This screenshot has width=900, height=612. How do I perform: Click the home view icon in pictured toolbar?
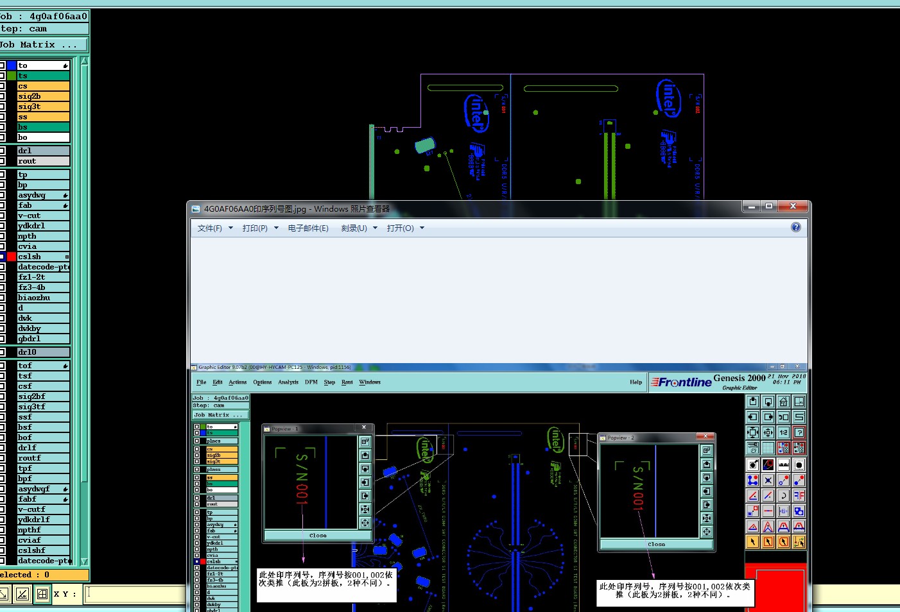click(783, 402)
